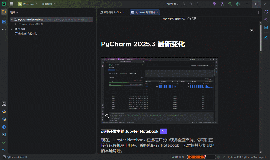This screenshot has height=160, width=270.
Task: Open the Notifications bell
Action: click(x=266, y=12)
